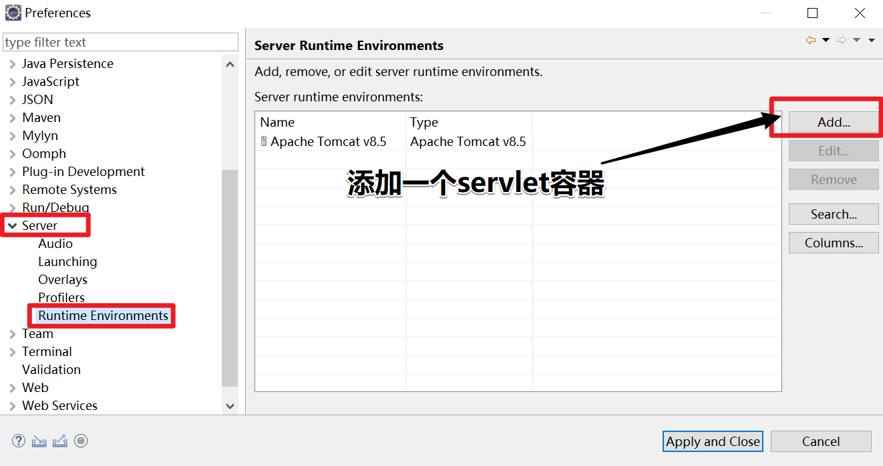Screen dimensions: 883x466
Task: Expand the Web tree node
Action: tap(13, 388)
